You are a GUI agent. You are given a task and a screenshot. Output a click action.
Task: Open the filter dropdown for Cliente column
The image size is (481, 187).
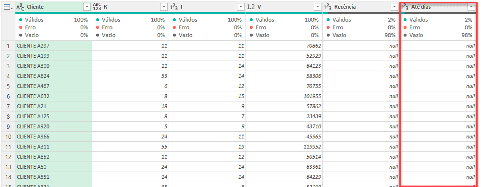click(86, 7)
